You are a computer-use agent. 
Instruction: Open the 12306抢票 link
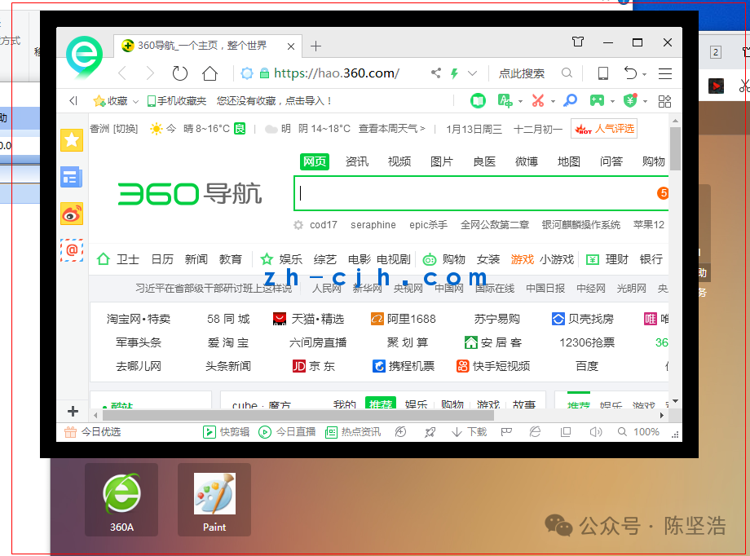587,343
